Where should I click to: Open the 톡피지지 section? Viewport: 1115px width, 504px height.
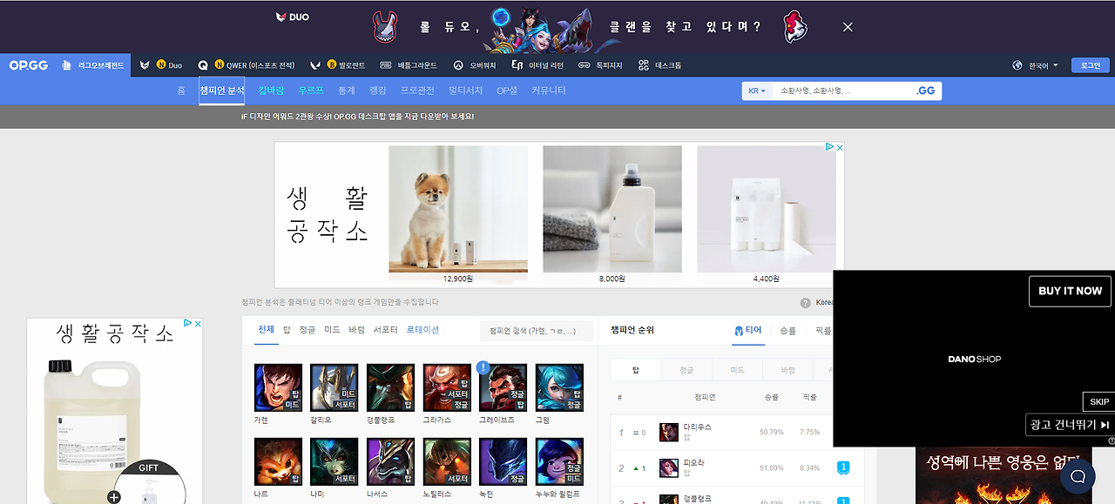pyautogui.click(x=600, y=65)
